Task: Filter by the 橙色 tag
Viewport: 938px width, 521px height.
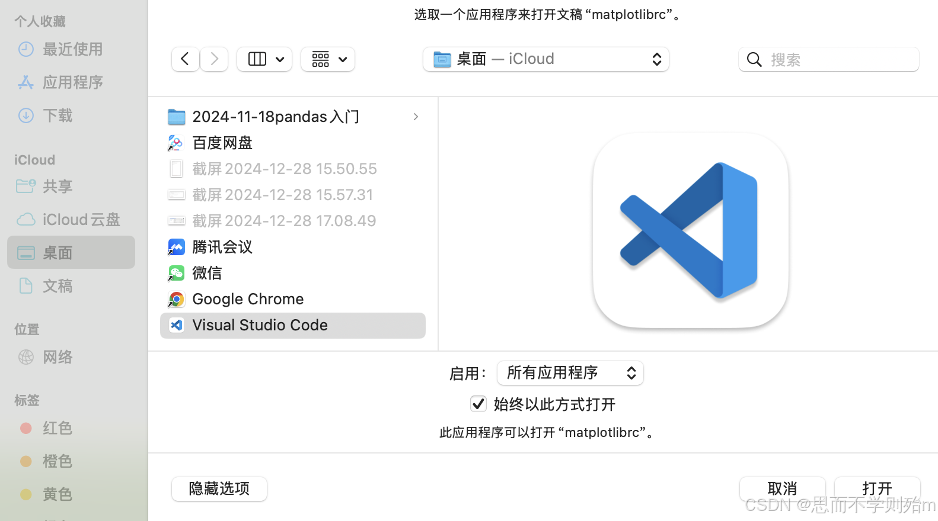Action: coord(71,461)
